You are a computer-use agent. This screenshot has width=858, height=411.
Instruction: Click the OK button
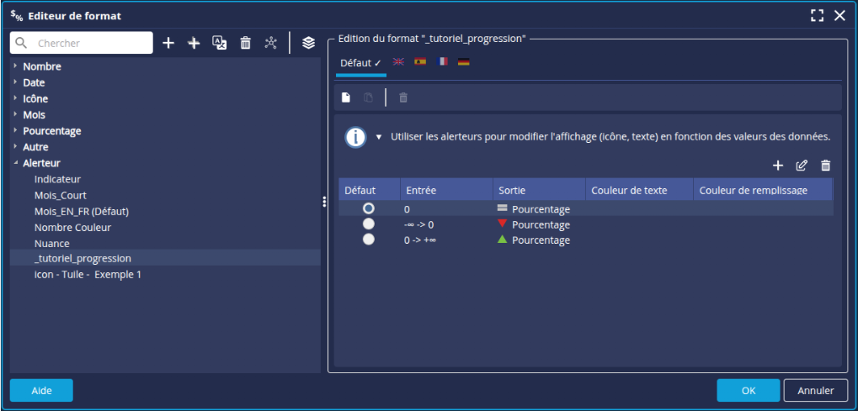[748, 390]
